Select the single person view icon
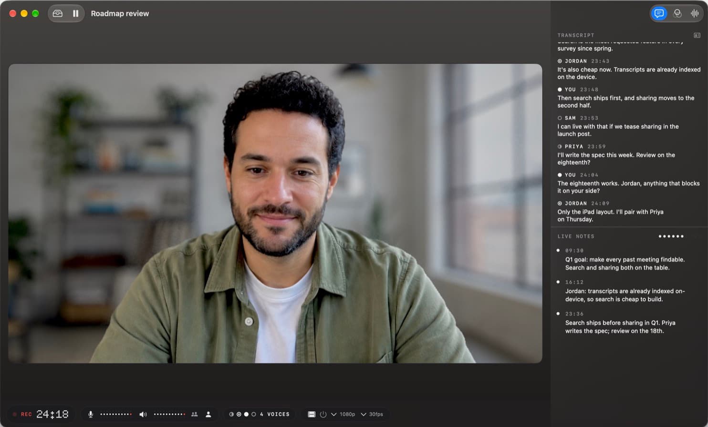708x427 pixels. click(x=208, y=414)
